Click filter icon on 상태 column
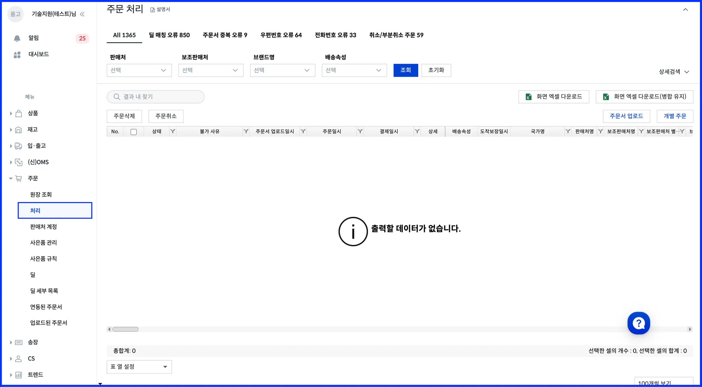Screen dimensions: 702x387 173,132
